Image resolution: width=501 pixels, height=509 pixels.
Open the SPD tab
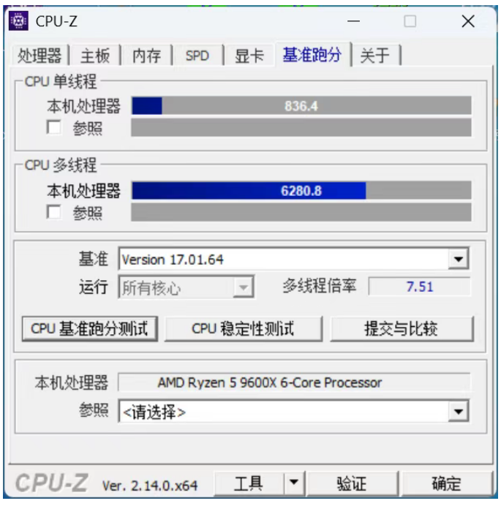click(197, 55)
